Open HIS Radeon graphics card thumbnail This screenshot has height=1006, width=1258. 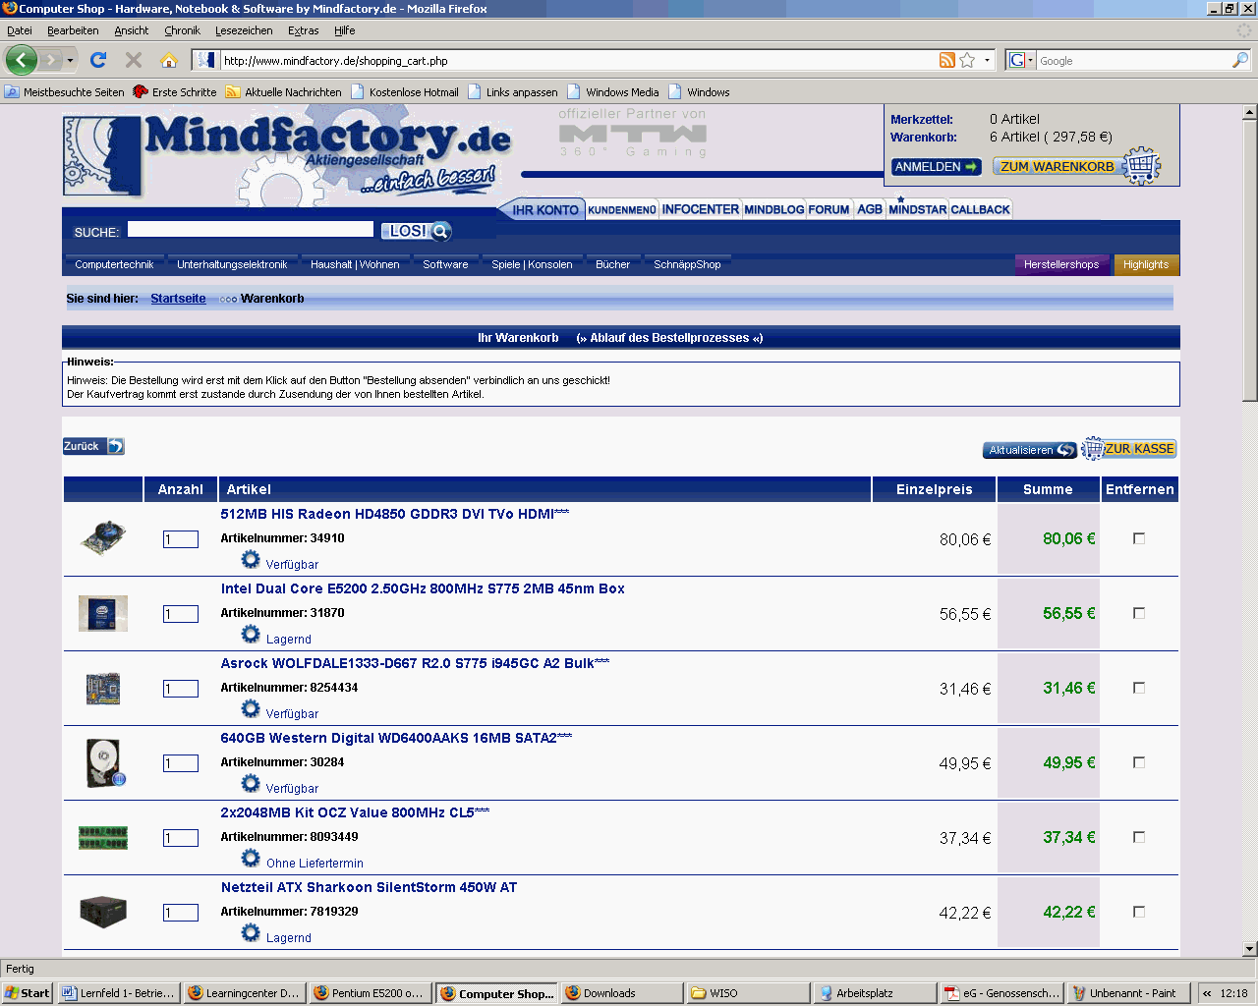[x=103, y=538]
